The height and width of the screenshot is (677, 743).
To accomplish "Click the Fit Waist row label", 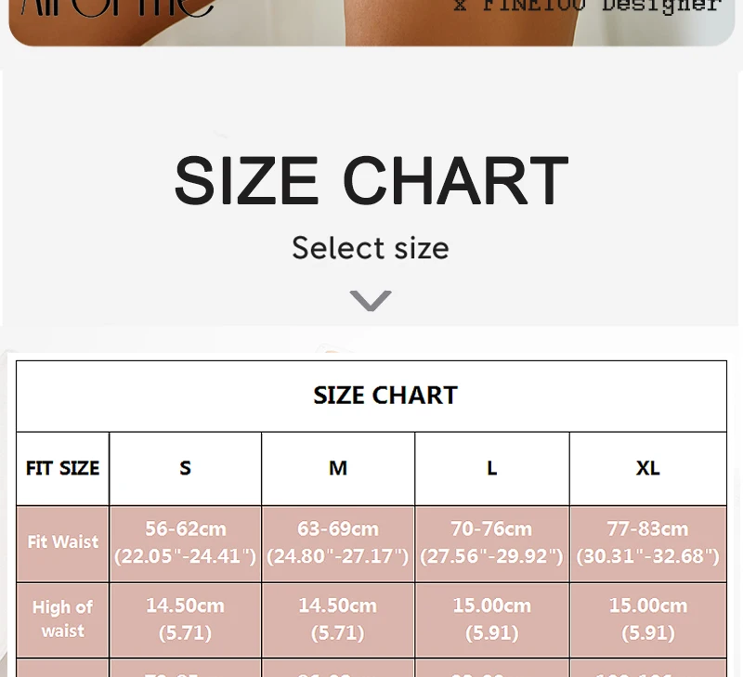I will pyautogui.click(x=62, y=541).
